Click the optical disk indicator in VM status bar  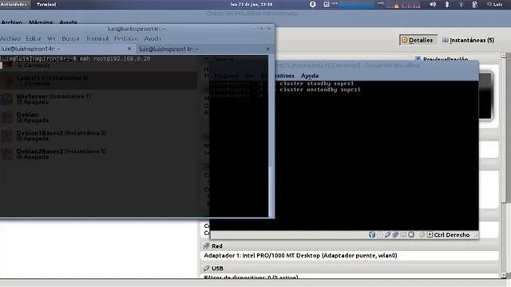pos(380,234)
